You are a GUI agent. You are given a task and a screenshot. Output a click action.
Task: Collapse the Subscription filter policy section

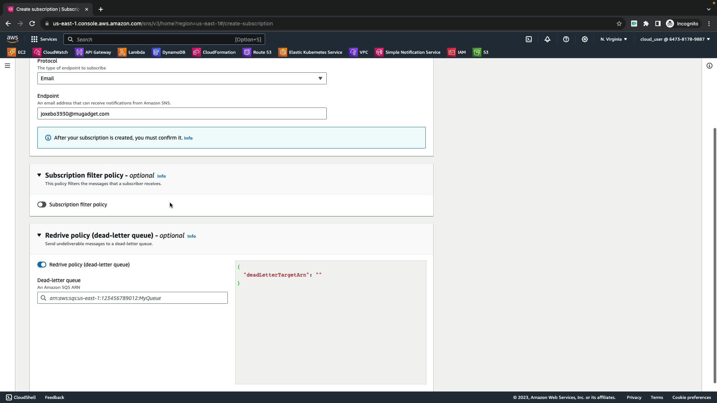click(x=39, y=175)
